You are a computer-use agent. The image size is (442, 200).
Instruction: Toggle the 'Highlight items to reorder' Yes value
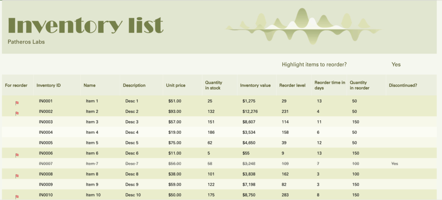[396, 64]
